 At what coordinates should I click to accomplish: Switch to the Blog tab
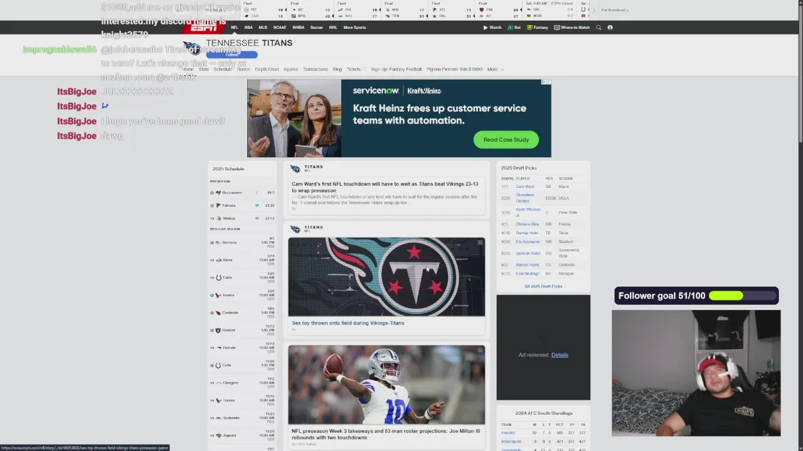click(337, 70)
